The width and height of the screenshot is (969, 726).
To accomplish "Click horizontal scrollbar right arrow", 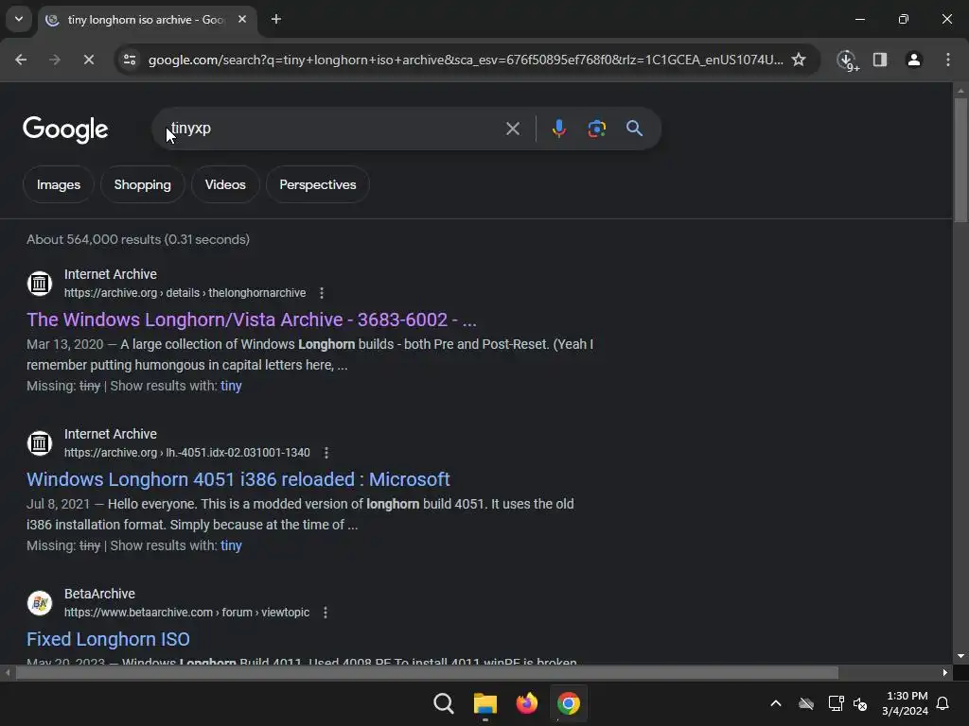I will 945,672.
